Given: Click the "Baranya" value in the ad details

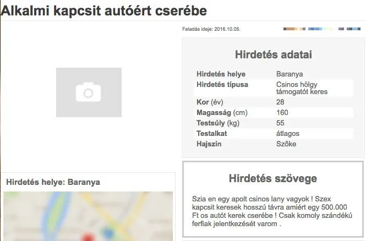Looking at the screenshot, I should point(289,74).
